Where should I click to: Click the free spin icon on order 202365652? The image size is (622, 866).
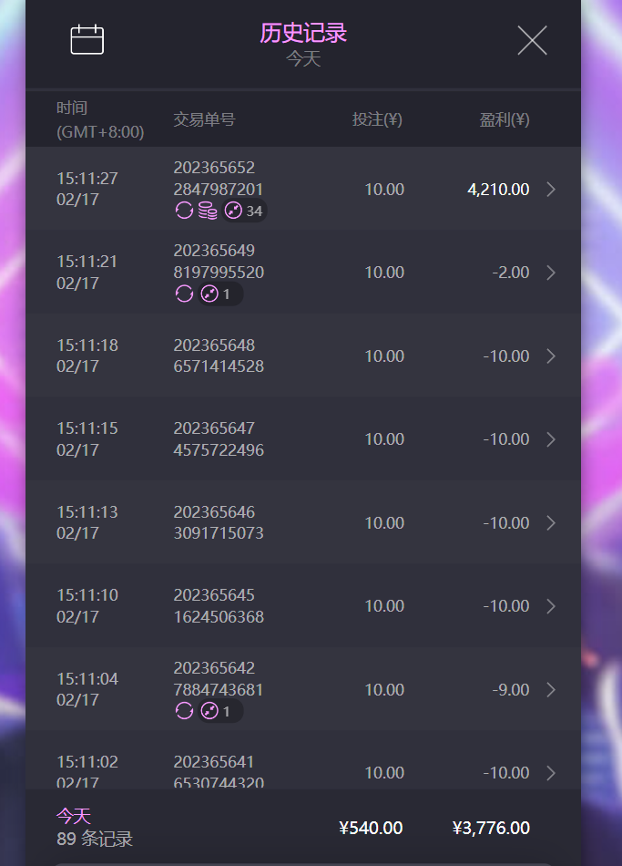[x=184, y=211]
